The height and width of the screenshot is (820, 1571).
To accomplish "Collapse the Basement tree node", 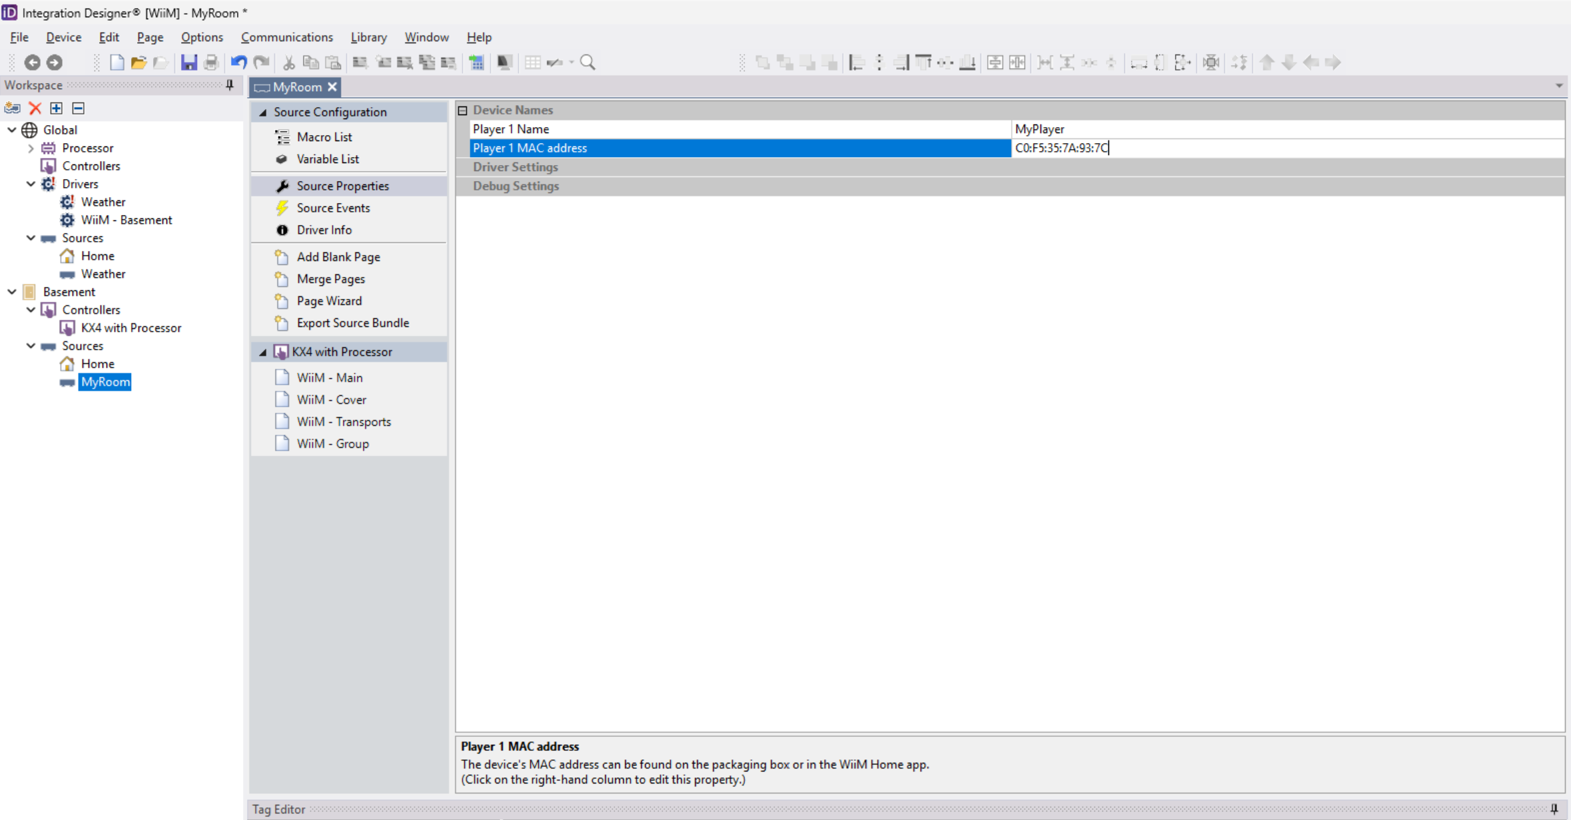I will pyautogui.click(x=12, y=292).
